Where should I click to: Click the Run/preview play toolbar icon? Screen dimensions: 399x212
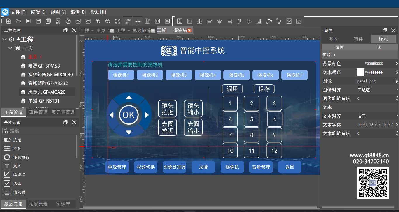click(28, 21)
